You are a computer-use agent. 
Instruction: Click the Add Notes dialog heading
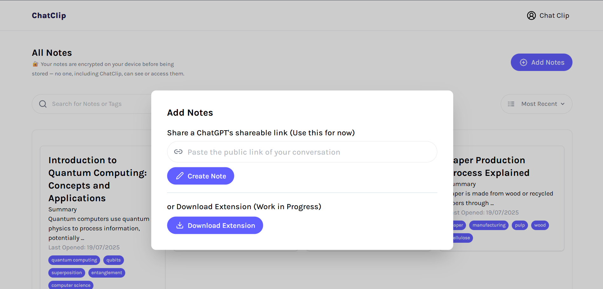click(x=190, y=113)
